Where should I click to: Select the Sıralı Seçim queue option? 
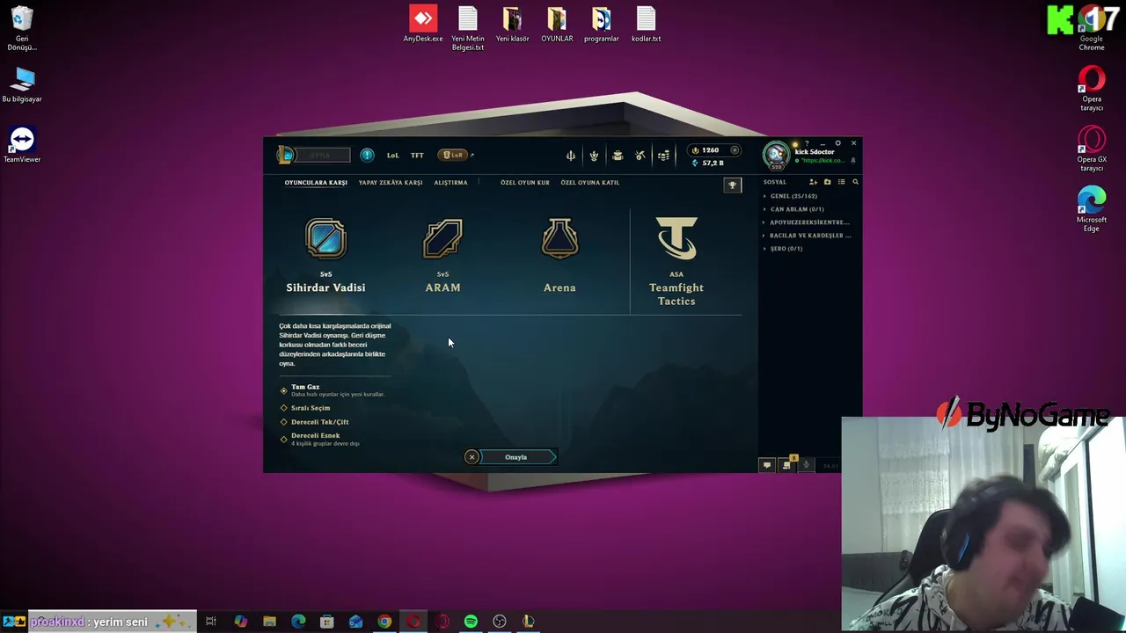click(305, 408)
